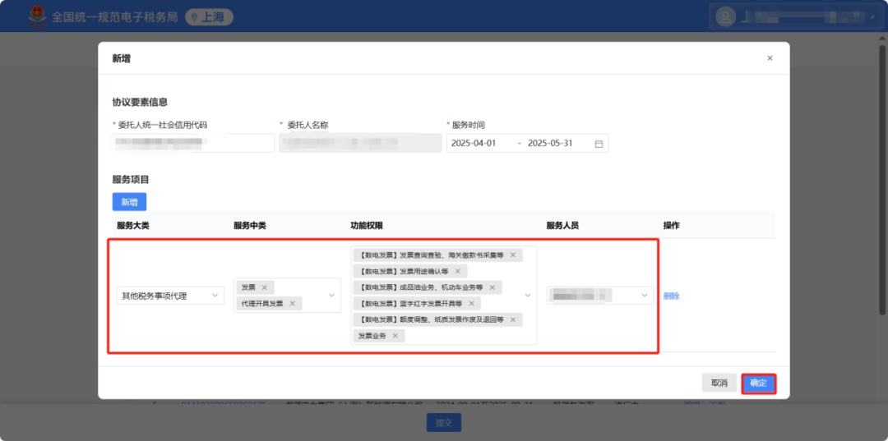Select the end date 2025-05-31
The height and width of the screenshot is (441, 888).
(x=550, y=144)
